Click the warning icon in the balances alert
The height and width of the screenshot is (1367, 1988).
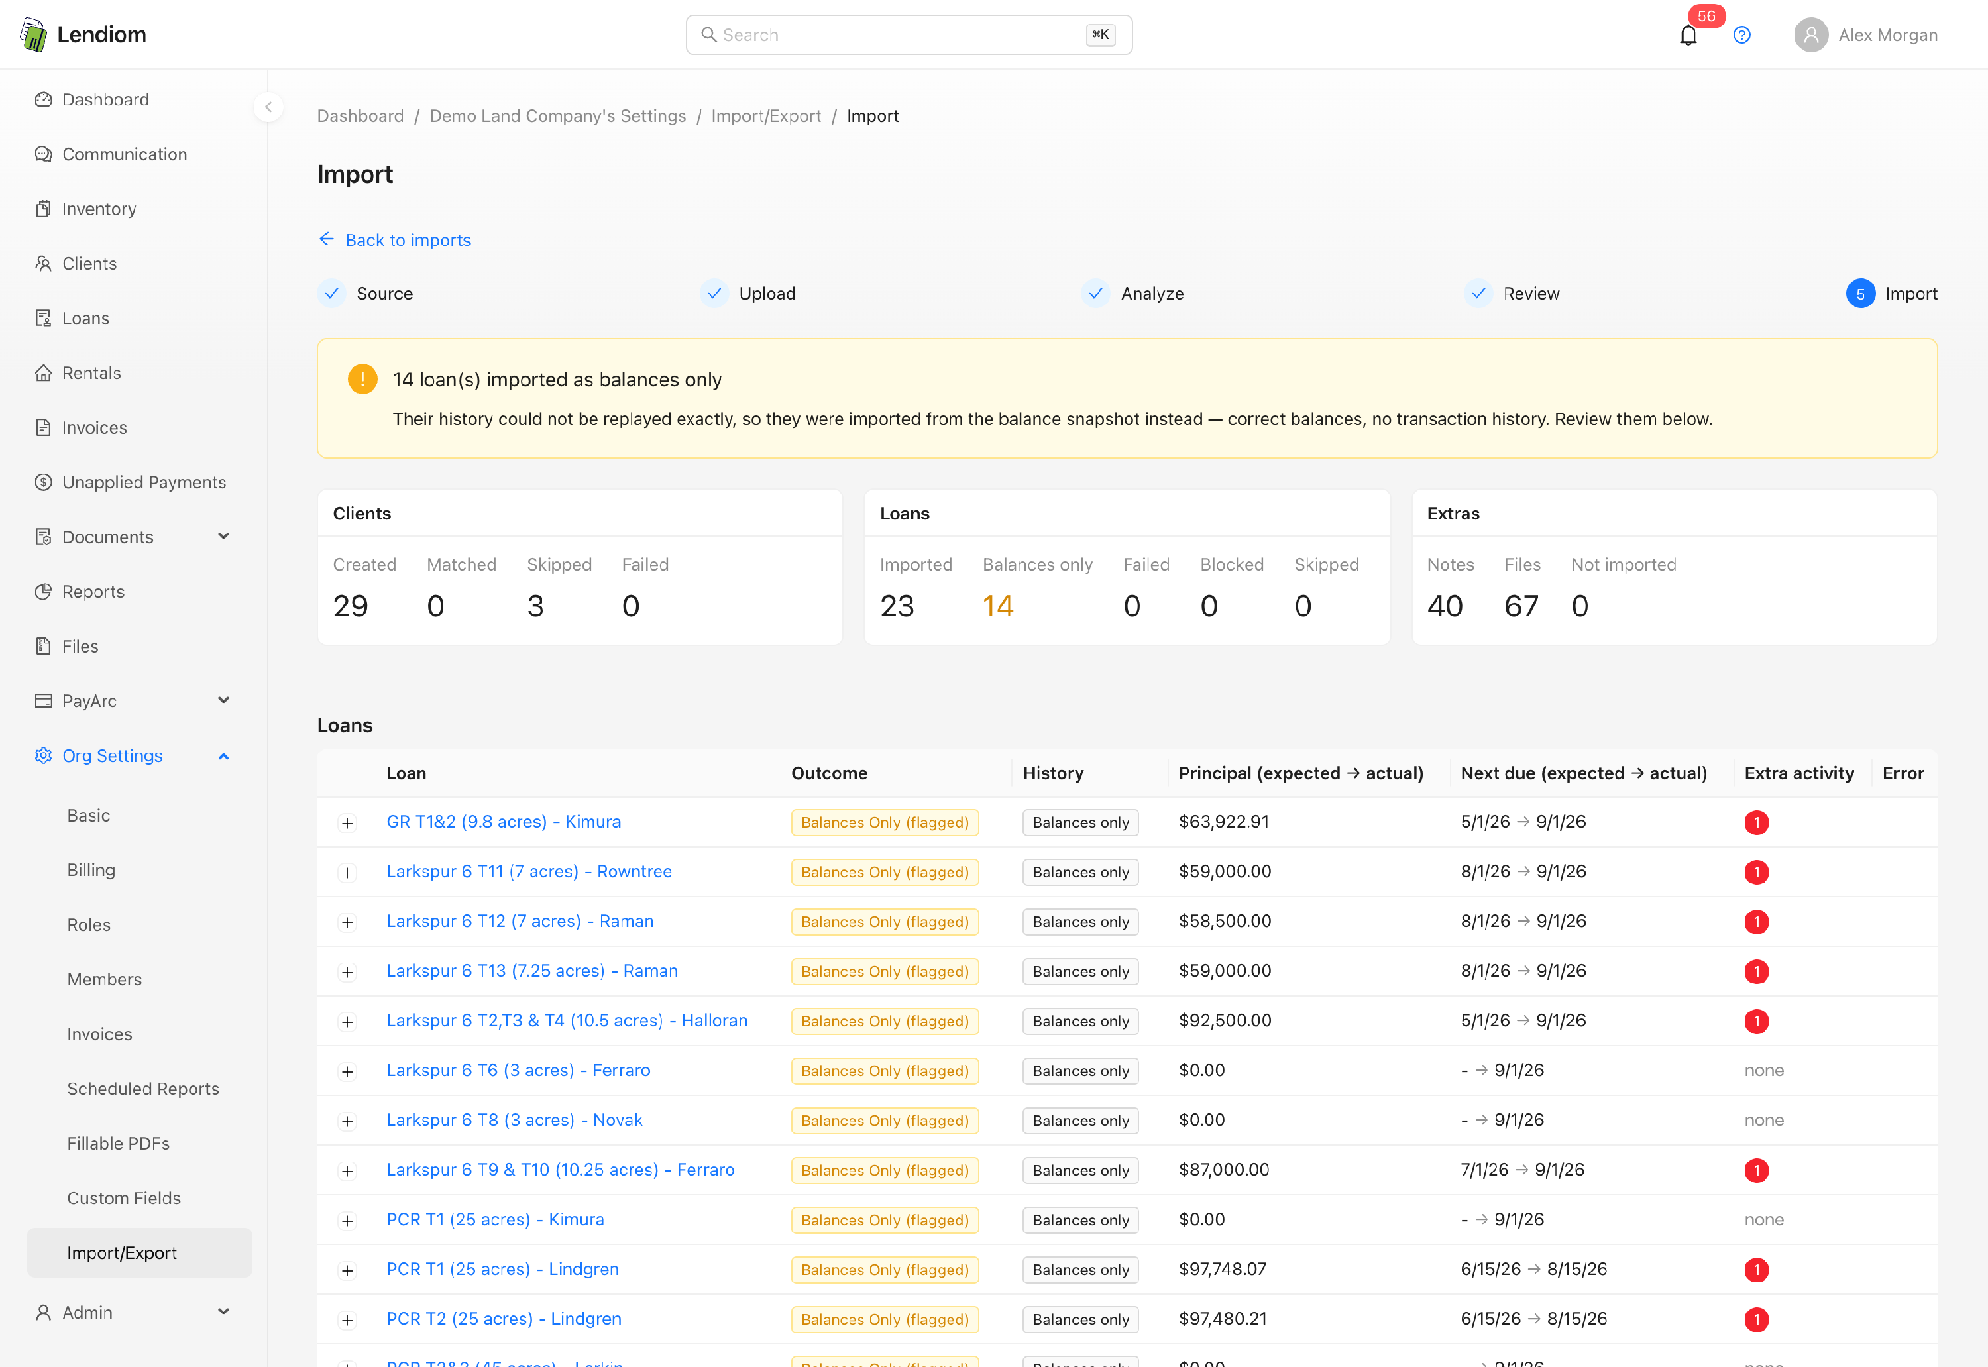(362, 378)
